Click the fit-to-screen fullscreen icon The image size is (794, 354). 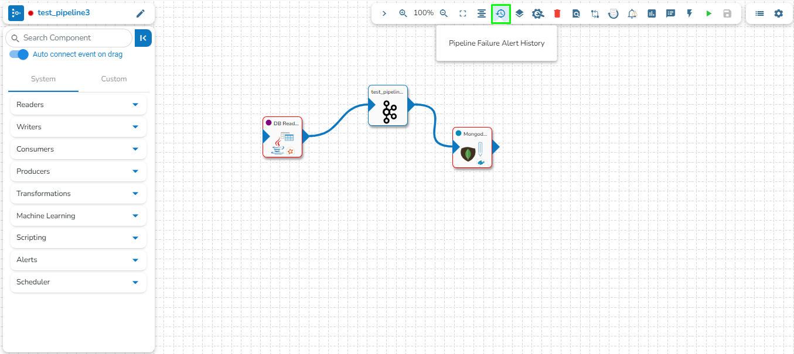463,13
